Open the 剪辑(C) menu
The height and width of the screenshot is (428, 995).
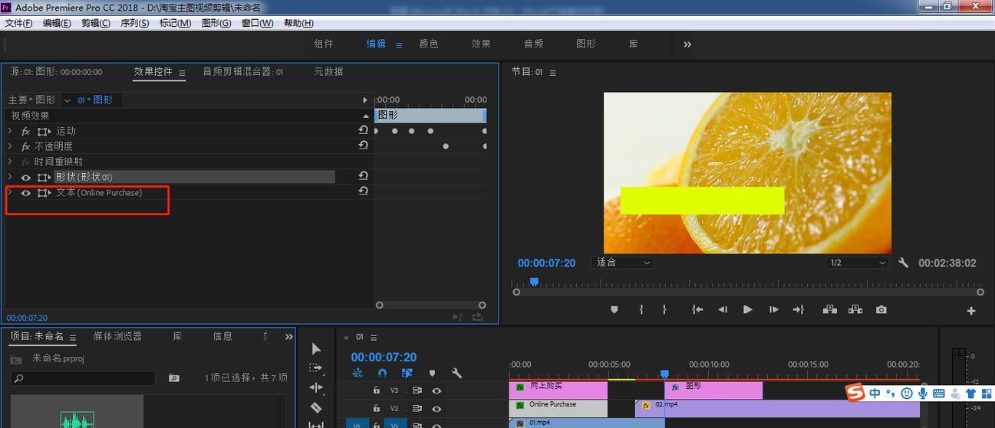tap(95, 23)
